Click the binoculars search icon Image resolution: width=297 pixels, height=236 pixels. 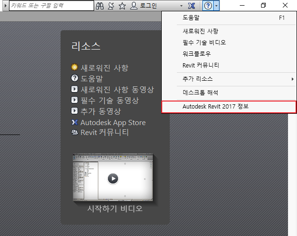pos(100,6)
